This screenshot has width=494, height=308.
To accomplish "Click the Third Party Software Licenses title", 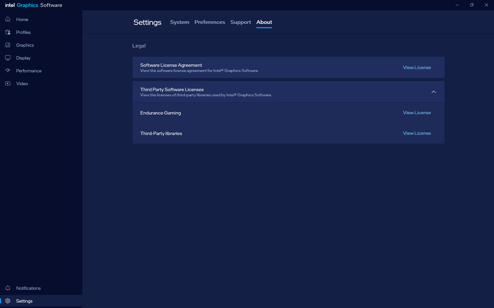I will coord(172,89).
